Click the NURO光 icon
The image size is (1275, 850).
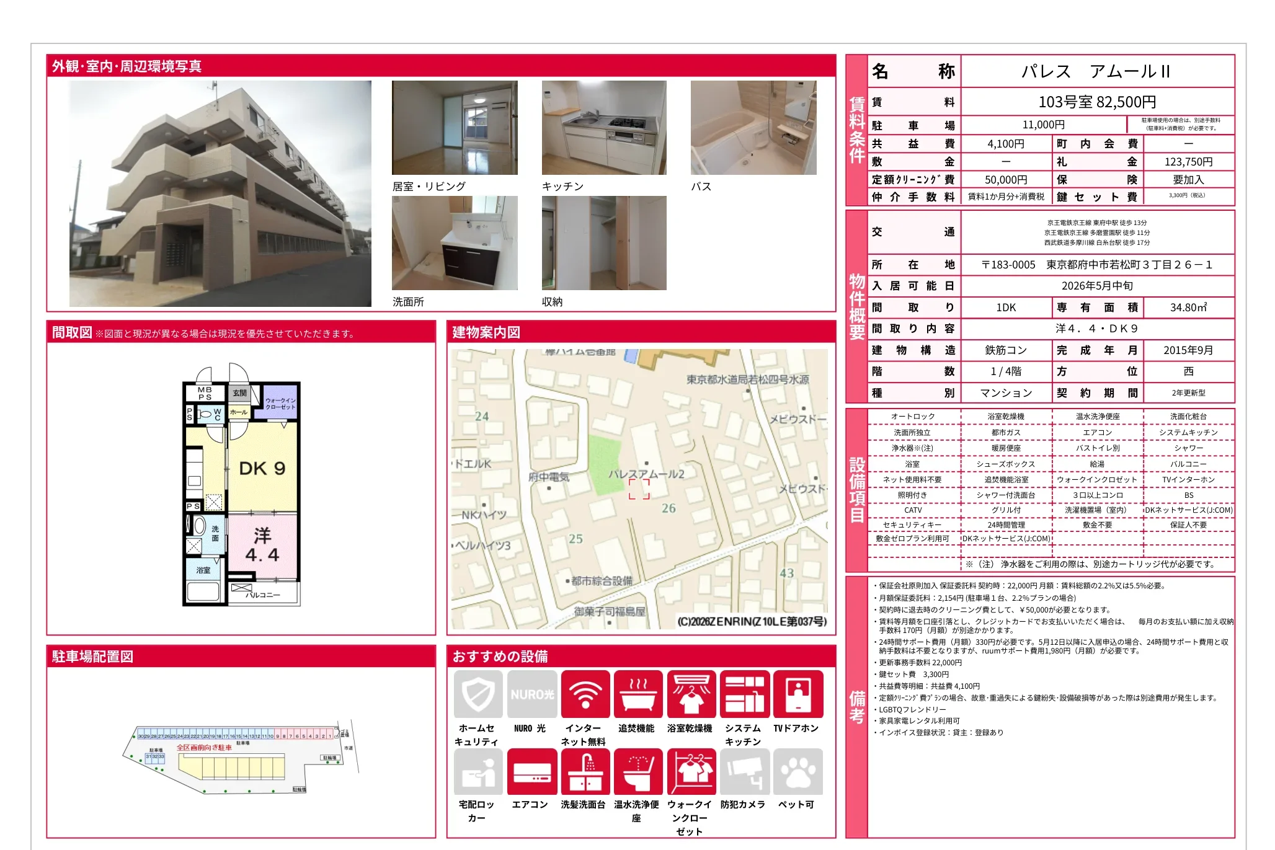[x=531, y=694]
